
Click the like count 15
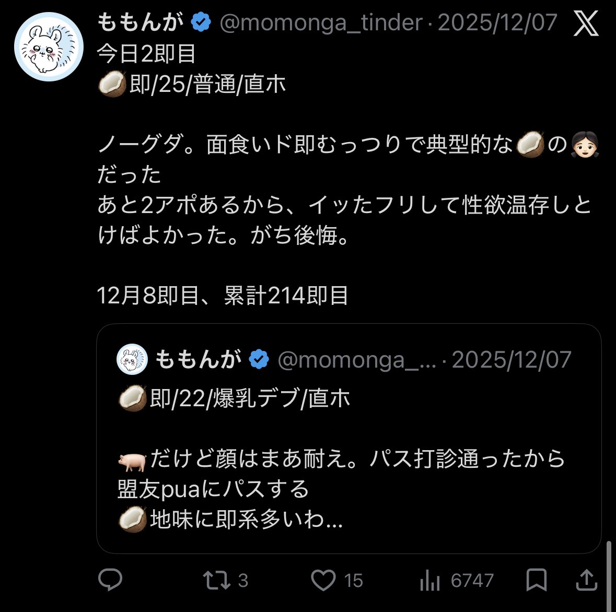(353, 580)
